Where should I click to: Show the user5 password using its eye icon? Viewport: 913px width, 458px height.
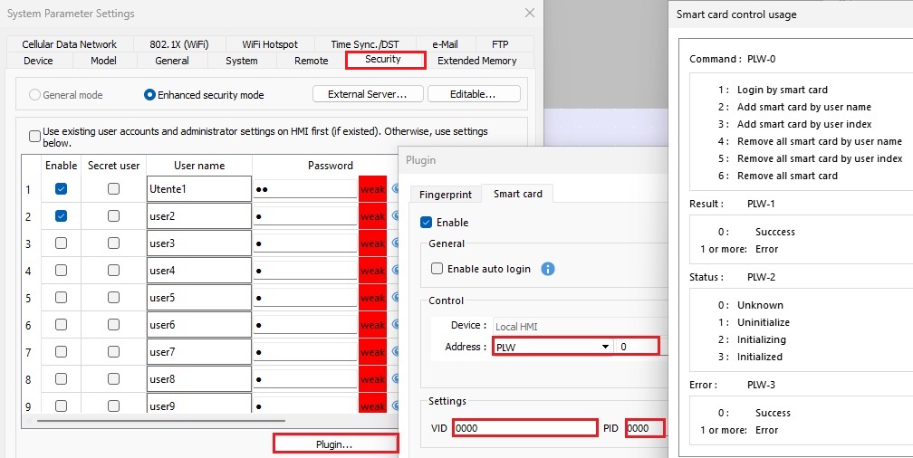pos(394,298)
